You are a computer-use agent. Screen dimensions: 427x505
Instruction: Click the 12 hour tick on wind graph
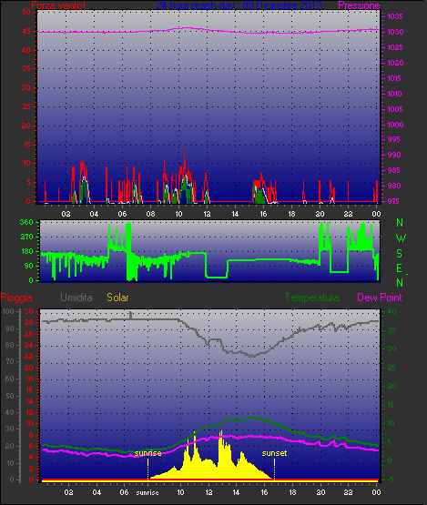tap(207, 214)
